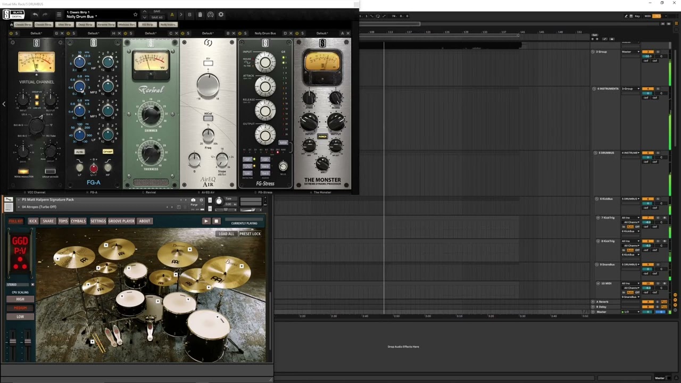Toggle AirEQ module power
Image resolution: width=681 pixels, height=383 pixels.
point(183,34)
